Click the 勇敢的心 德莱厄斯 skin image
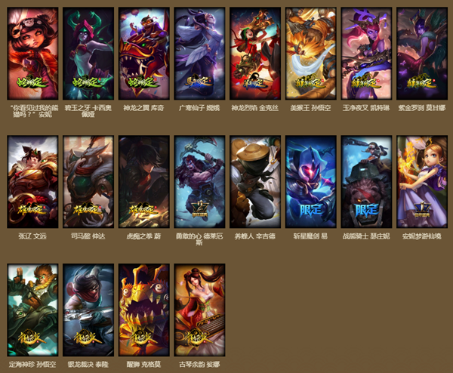This screenshot has height=373, width=453. (x=199, y=182)
